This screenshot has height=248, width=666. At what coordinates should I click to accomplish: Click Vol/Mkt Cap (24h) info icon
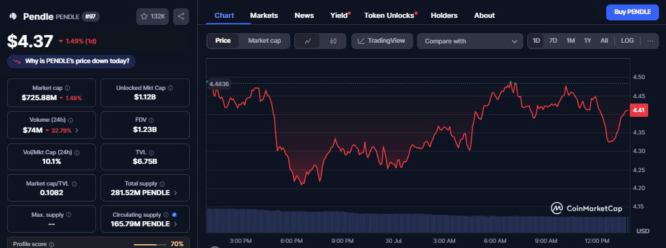tap(77, 152)
